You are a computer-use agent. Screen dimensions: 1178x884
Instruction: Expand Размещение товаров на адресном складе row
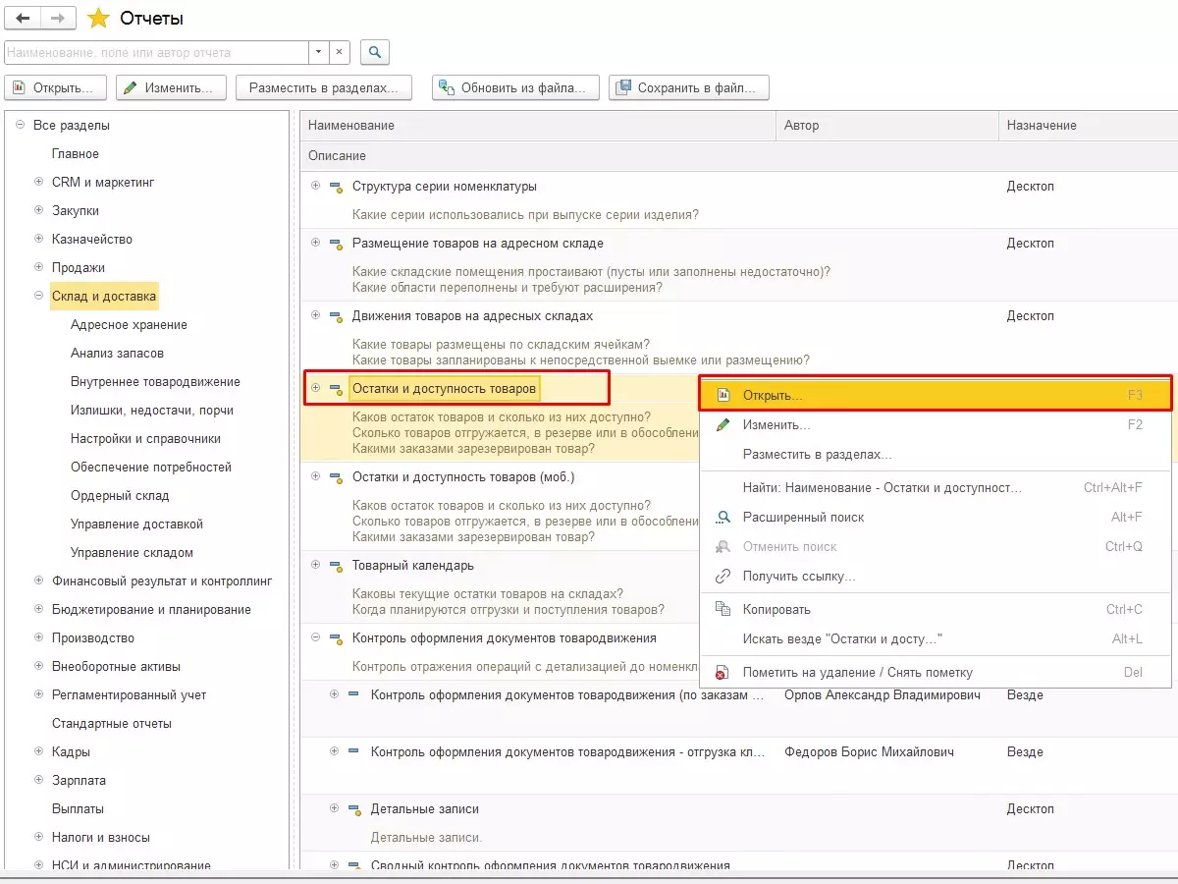pos(315,243)
